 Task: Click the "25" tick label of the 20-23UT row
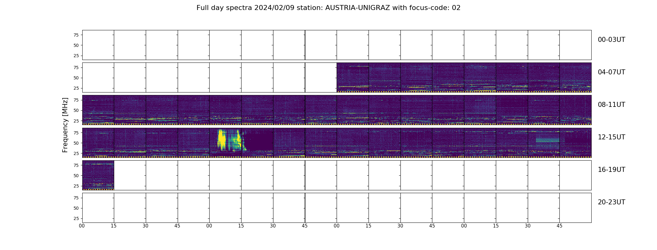76,218
